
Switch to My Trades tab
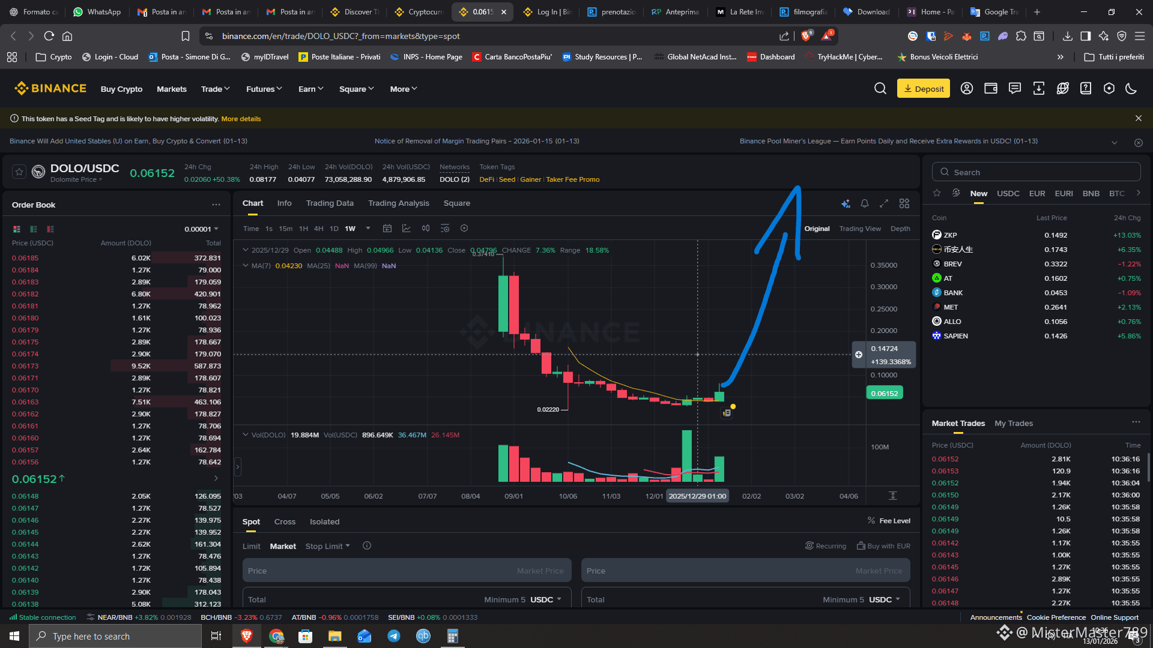coord(1014,423)
